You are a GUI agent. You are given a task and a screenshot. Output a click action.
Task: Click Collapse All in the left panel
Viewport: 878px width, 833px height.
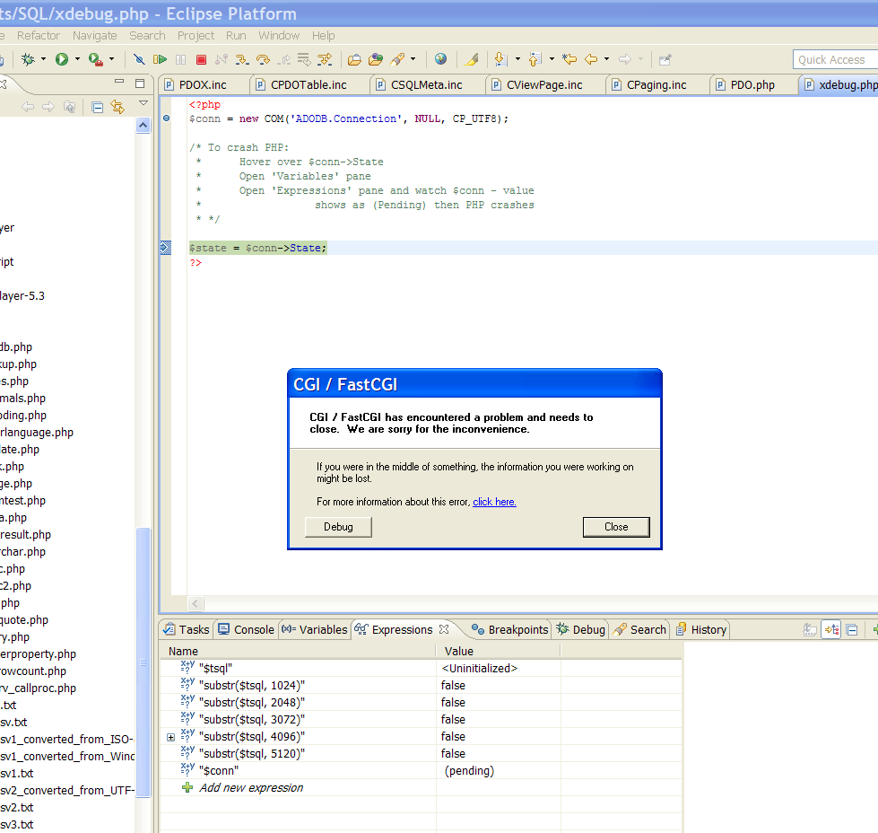point(98,107)
